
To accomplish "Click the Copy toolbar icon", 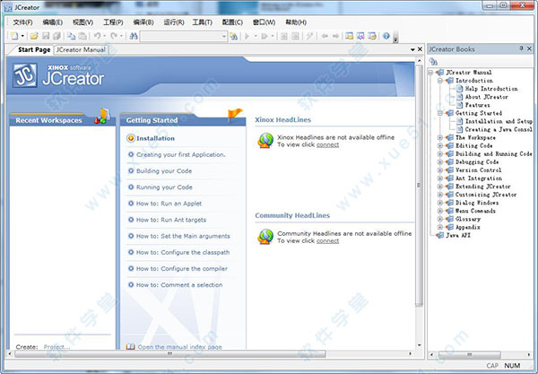I will (71, 36).
